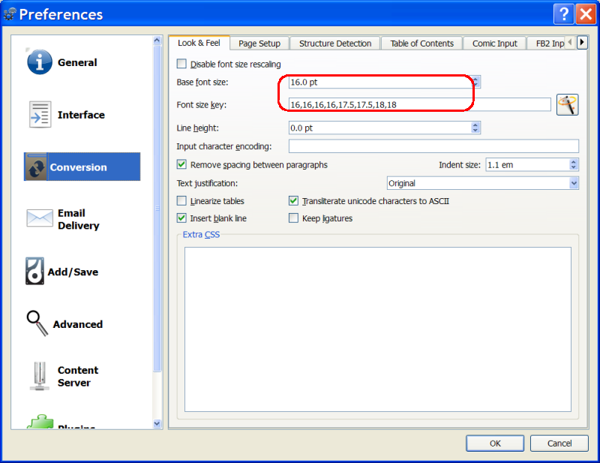This screenshot has height=463, width=600.
Task: Enable Linearize tables checkbox
Action: 181,200
